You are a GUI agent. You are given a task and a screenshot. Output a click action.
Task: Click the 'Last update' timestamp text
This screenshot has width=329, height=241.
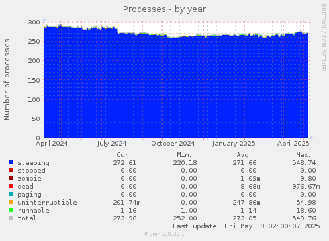pyautogui.click(x=246, y=226)
